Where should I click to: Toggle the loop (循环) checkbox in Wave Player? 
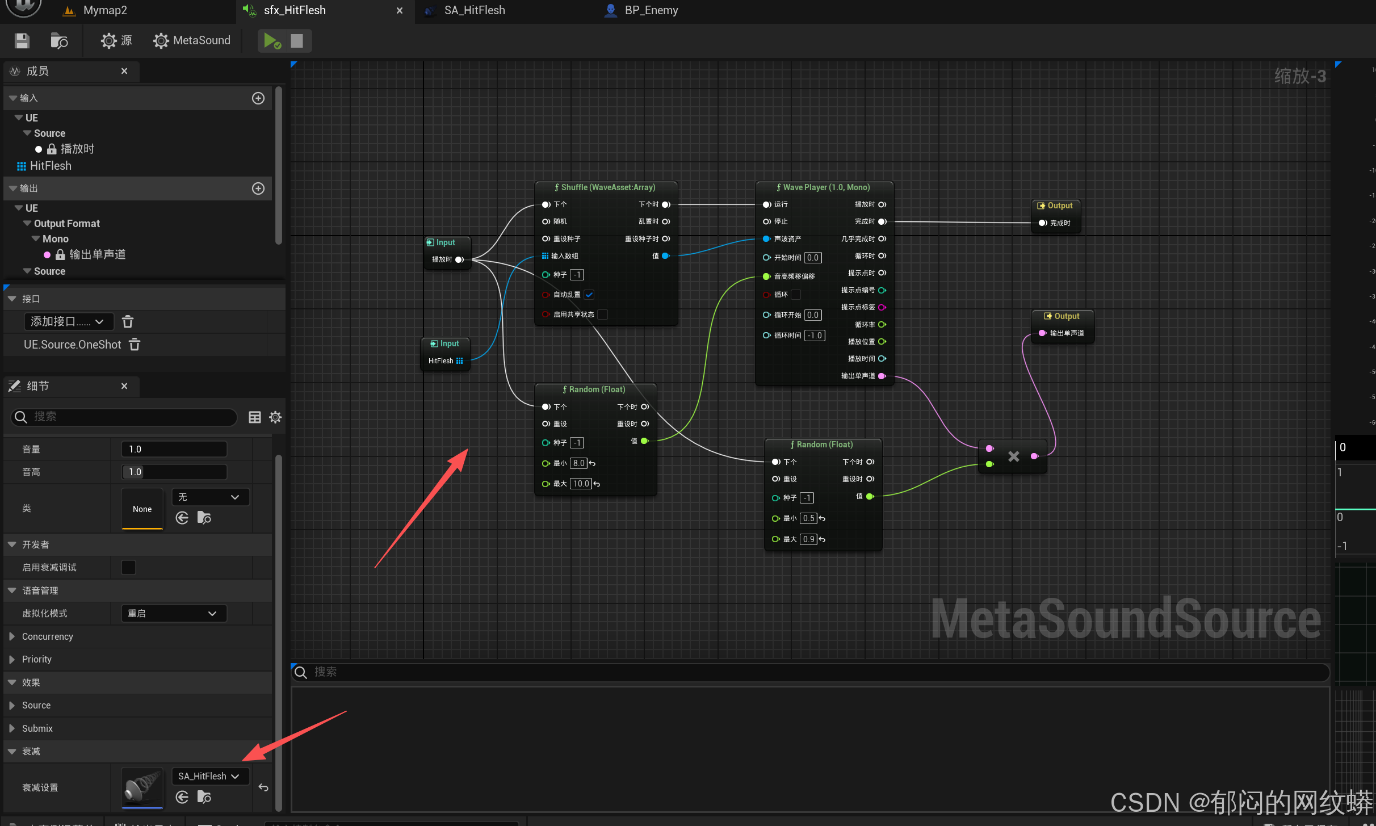click(x=796, y=295)
